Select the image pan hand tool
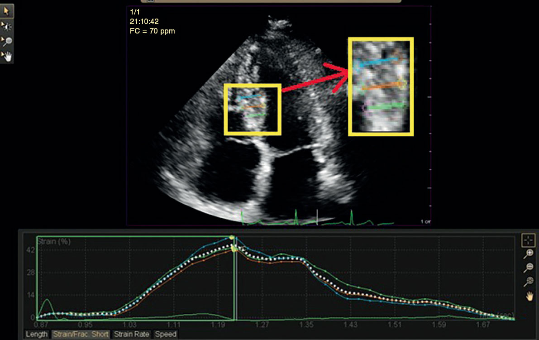 point(7,56)
